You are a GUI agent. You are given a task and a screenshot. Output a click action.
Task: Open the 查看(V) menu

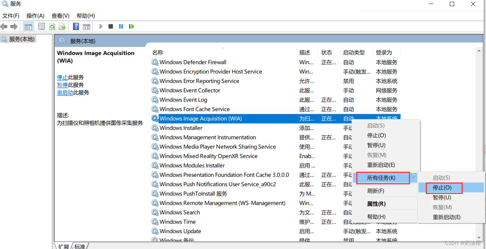pos(61,16)
